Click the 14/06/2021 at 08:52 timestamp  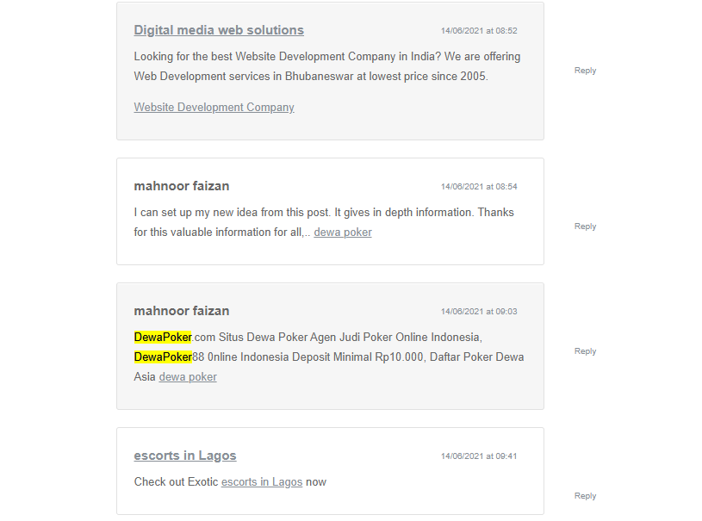(x=479, y=31)
